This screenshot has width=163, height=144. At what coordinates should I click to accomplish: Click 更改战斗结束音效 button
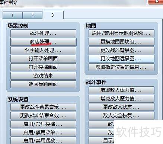pos(43,116)
